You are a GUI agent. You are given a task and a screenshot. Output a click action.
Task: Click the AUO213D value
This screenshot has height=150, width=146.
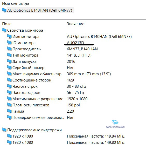click(x=75, y=43)
